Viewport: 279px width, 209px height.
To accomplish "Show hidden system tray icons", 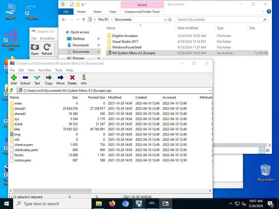I will coord(231,204).
